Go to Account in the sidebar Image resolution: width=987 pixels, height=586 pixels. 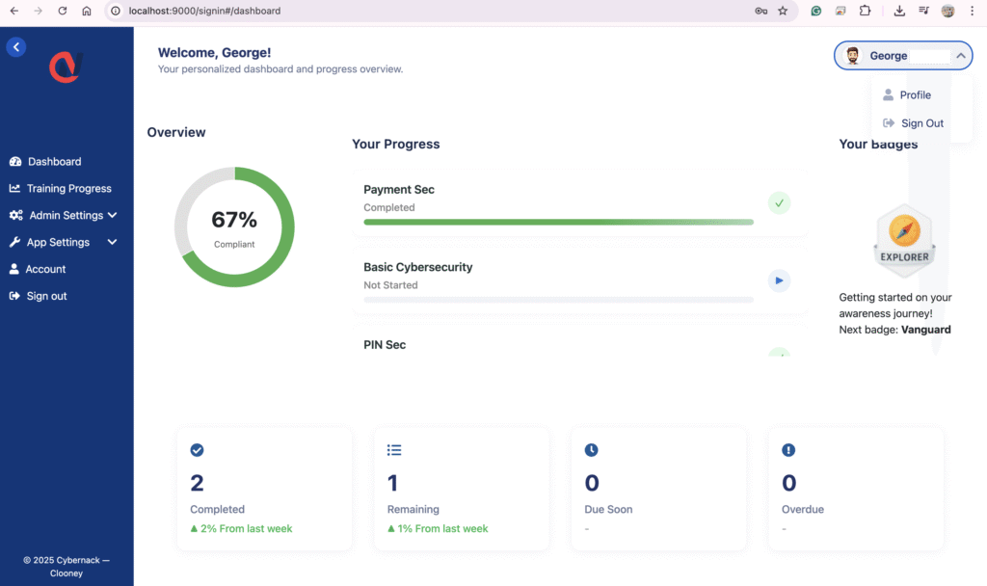click(x=45, y=270)
